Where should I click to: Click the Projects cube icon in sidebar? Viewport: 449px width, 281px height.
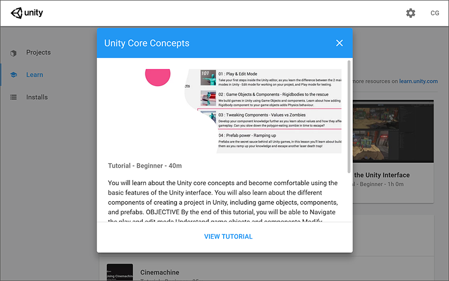[x=14, y=53]
